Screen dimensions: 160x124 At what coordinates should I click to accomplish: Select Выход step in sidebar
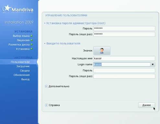coord(25,79)
